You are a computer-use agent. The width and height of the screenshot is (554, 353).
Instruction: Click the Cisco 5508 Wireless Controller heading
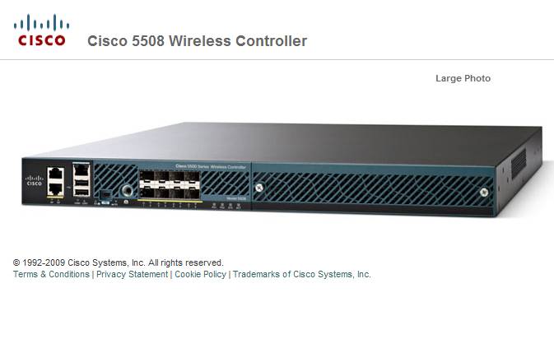click(x=197, y=41)
